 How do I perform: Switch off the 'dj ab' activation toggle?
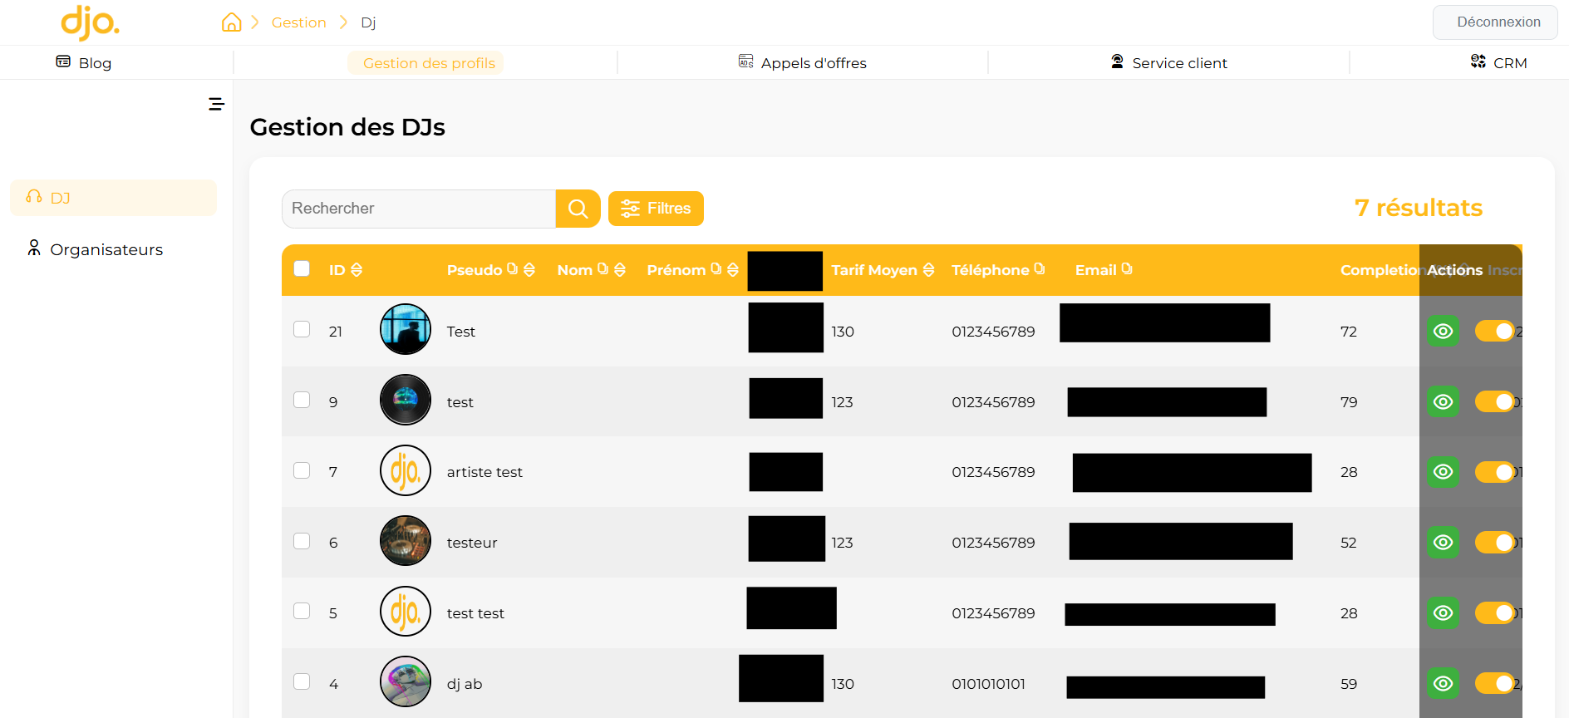pyautogui.click(x=1494, y=684)
